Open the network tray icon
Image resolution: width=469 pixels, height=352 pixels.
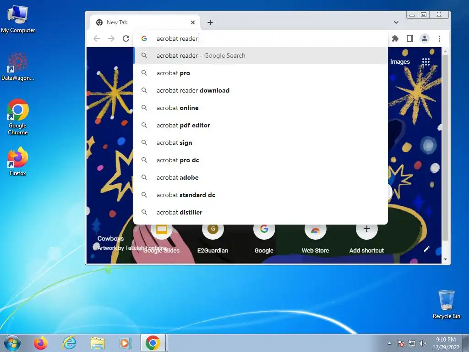click(x=412, y=343)
